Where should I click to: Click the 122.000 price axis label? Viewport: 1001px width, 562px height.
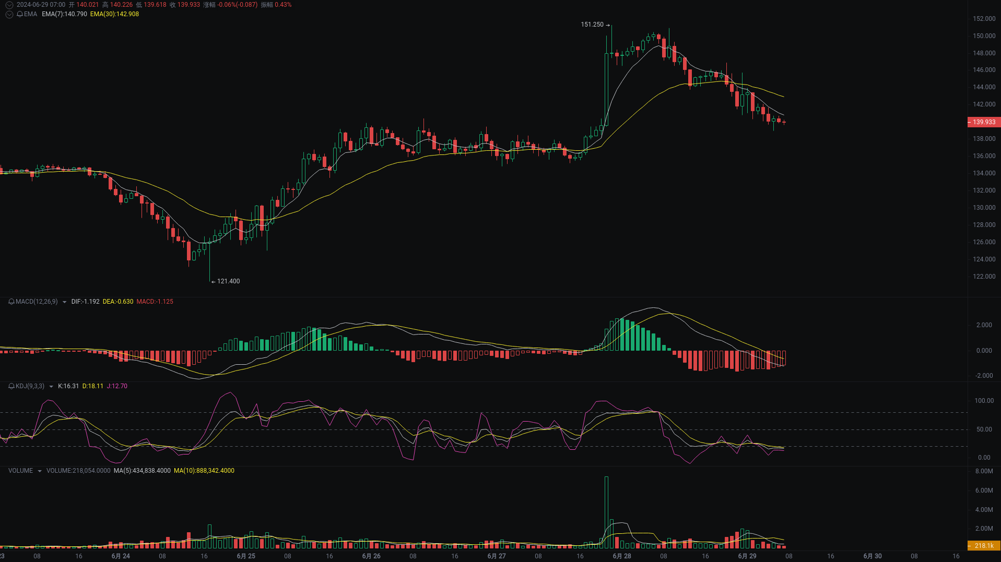coord(984,277)
